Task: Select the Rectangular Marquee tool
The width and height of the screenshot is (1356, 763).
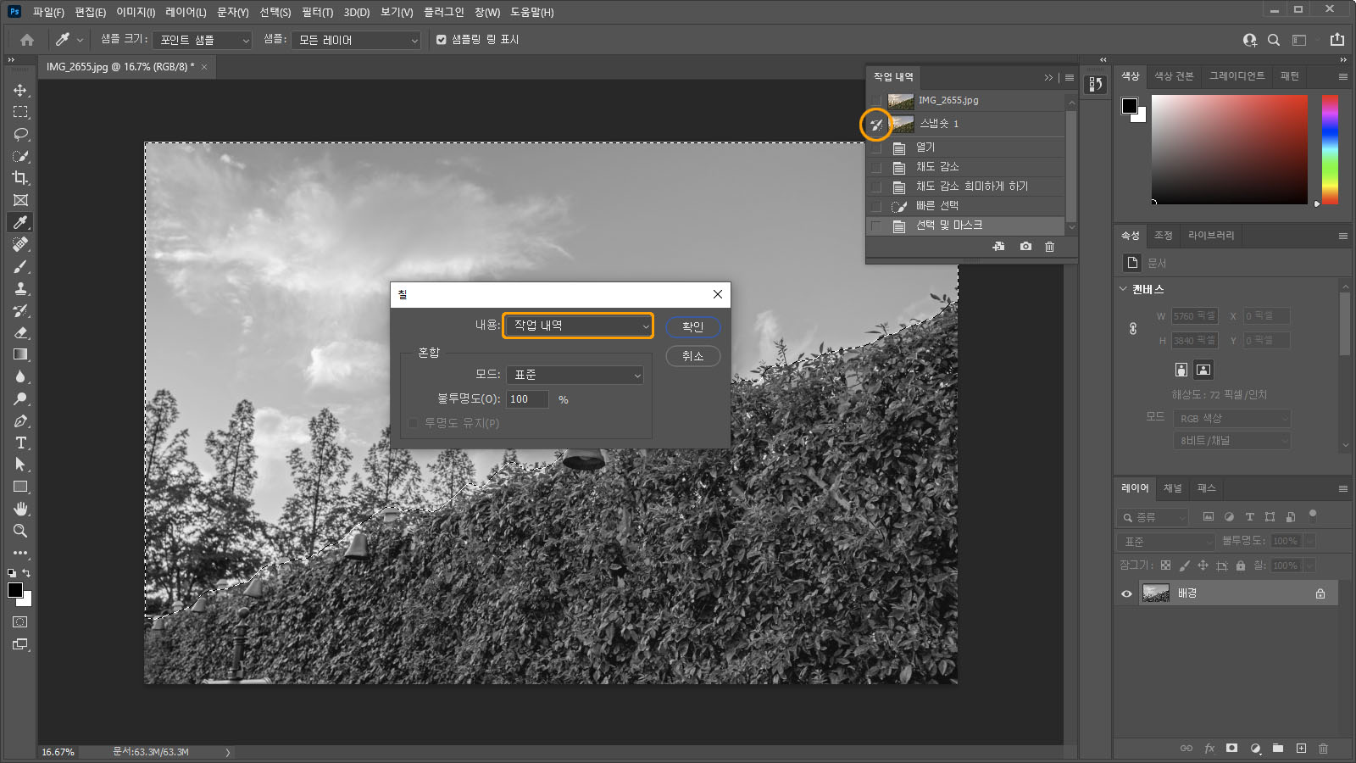Action: tap(20, 112)
